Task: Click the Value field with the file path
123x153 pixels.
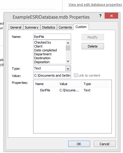Action: (52, 75)
